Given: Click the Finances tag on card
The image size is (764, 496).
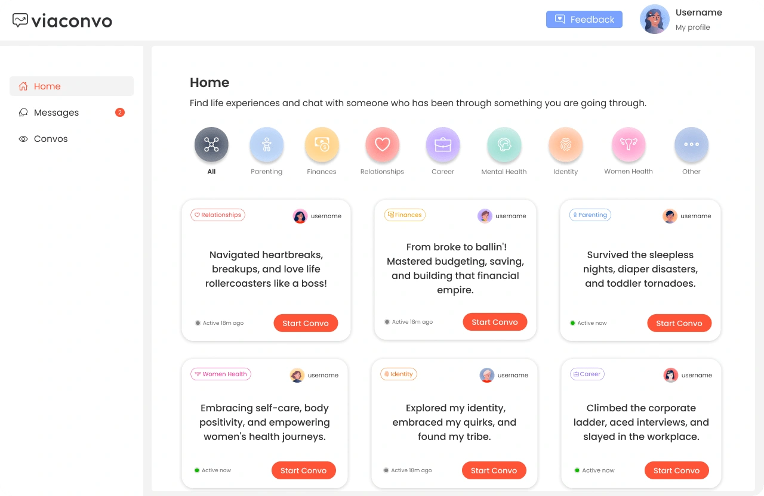Looking at the screenshot, I should (x=405, y=215).
